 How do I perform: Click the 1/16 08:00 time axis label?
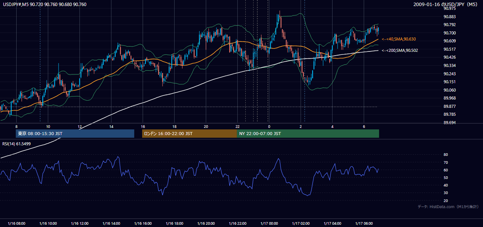pos(16,223)
